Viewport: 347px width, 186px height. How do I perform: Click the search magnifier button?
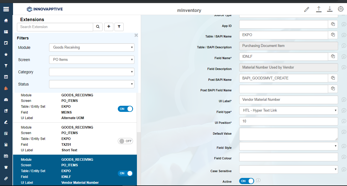[x=98, y=27]
